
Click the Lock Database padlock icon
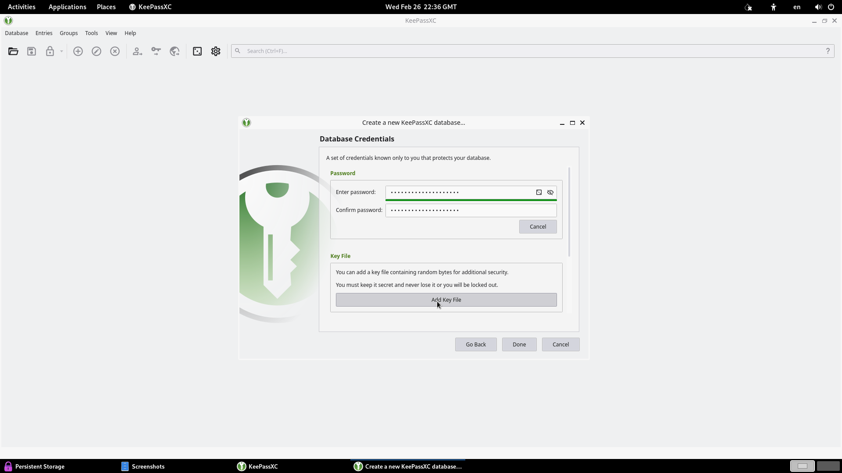click(x=50, y=51)
